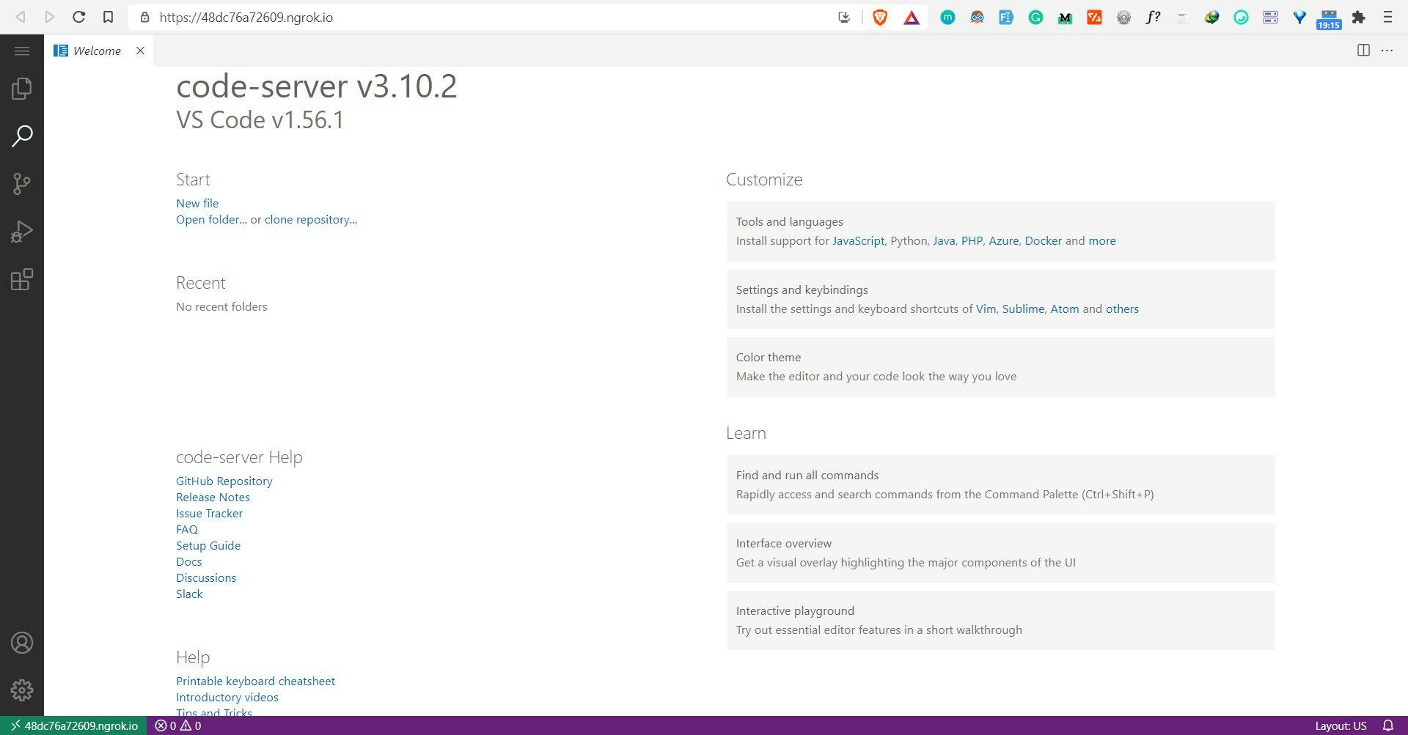Open the Extensions view
Screen dimensions: 1408x735
tap(22, 278)
